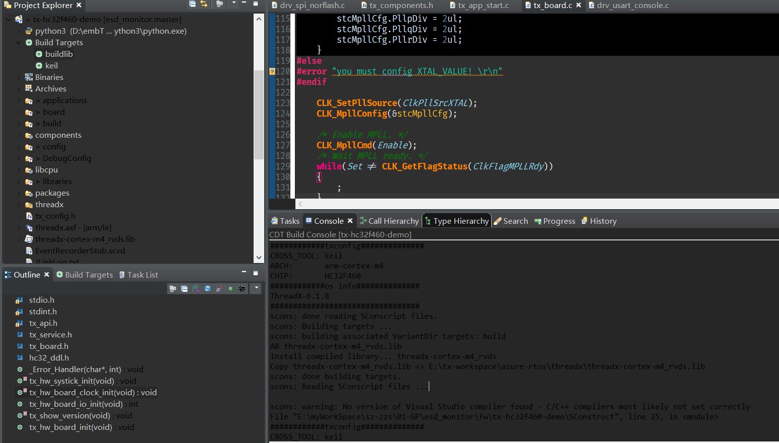This screenshot has width=779, height=443.
Task: Open the Call Hierarchy tab
Action: 389,221
